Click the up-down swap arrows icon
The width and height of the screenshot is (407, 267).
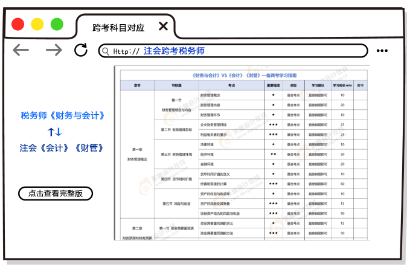[x=55, y=132]
